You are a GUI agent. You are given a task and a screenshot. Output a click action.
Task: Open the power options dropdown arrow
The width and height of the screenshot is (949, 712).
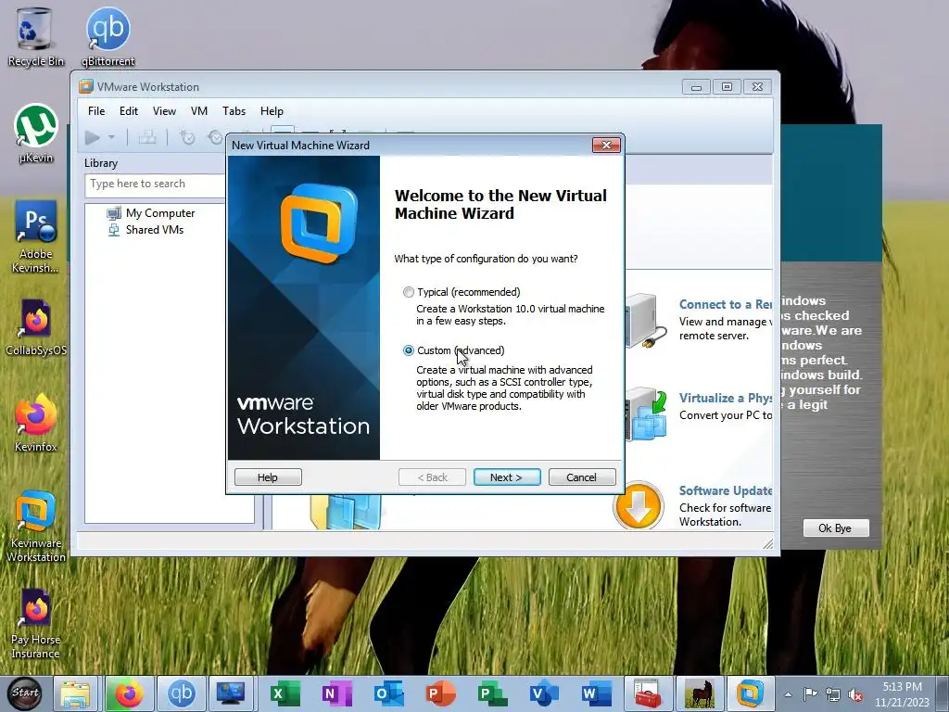click(x=111, y=138)
